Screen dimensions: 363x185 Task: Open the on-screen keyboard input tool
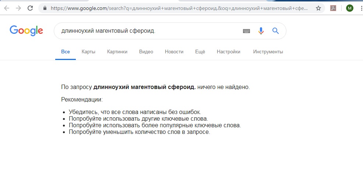[x=246, y=31]
